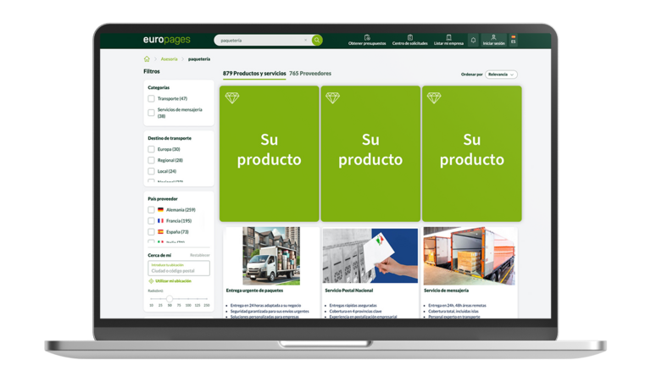Open Obtener presupuestos from header
This screenshot has width=651, height=382.
367,40
